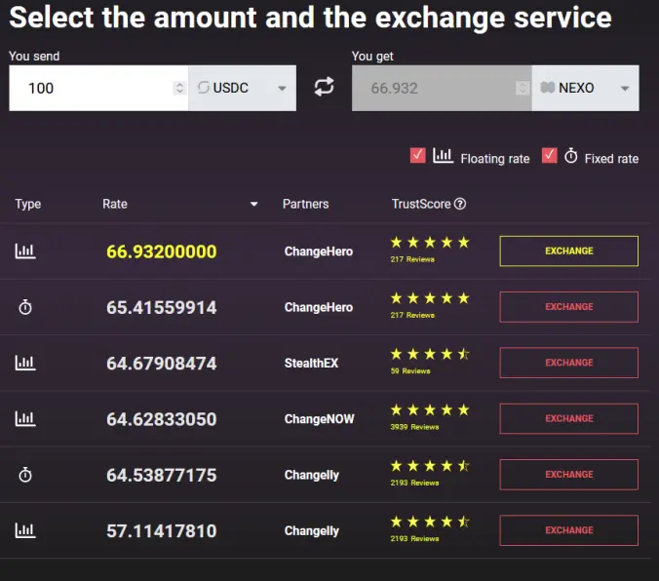Click the Fixed rate label
The image size is (659, 581).
(x=611, y=159)
